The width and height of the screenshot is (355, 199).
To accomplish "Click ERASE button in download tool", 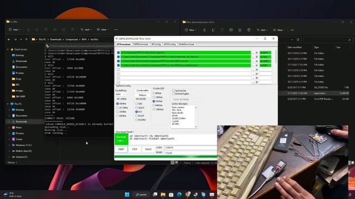I will pos(148,149).
